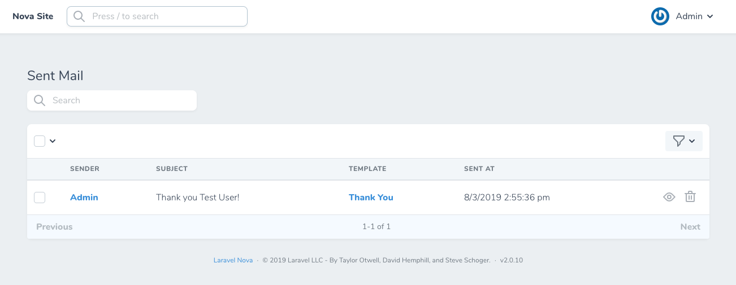
Task: Open the filter dropdown chevron
Action: coord(692,141)
